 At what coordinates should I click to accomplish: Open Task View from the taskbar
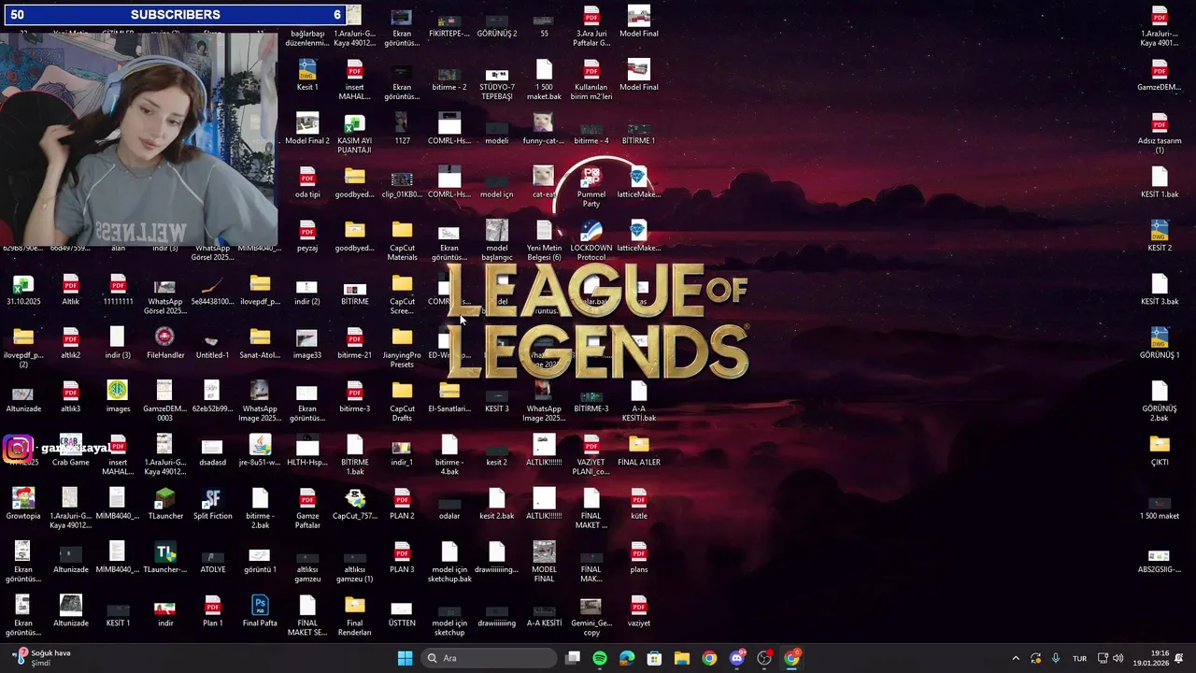(x=573, y=658)
